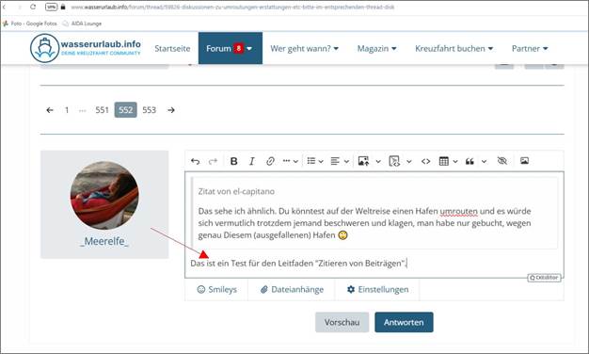Expand the more formatting options menu
The height and width of the screenshot is (354, 589).
coord(291,161)
